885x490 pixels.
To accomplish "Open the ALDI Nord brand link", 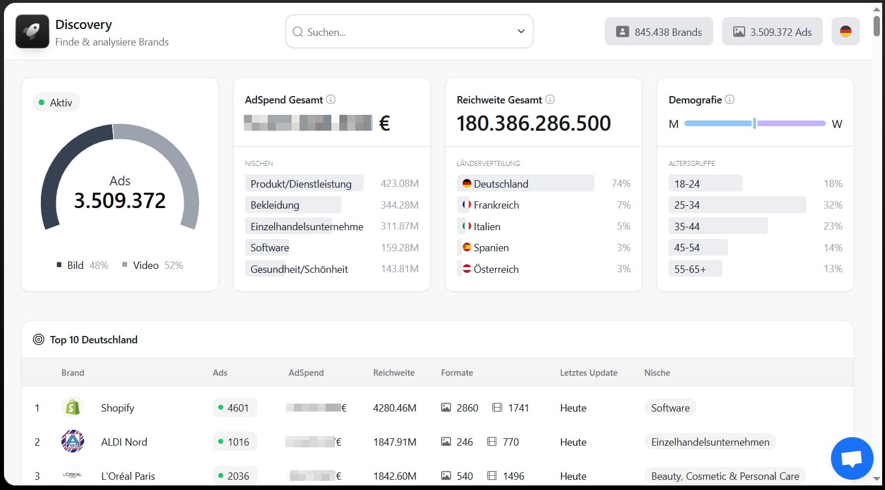I will click(124, 442).
